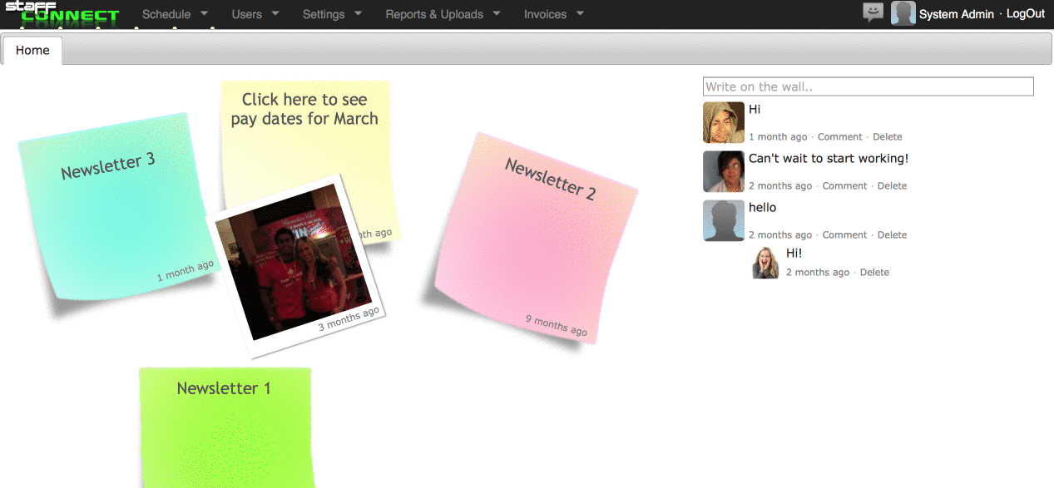Screen dimensions: 1054x488
Task: Open the Invoices dropdown menu
Action: (x=554, y=14)
